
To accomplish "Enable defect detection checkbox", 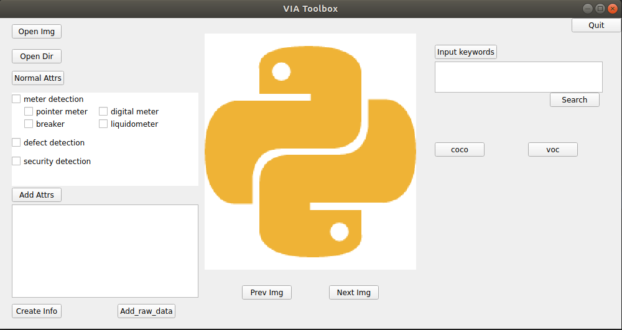I will coord(17,143).
